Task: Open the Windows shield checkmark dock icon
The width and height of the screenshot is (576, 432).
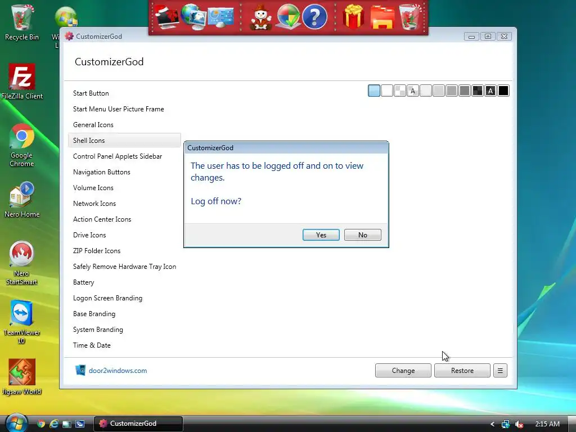Action: tap(289, 17)
